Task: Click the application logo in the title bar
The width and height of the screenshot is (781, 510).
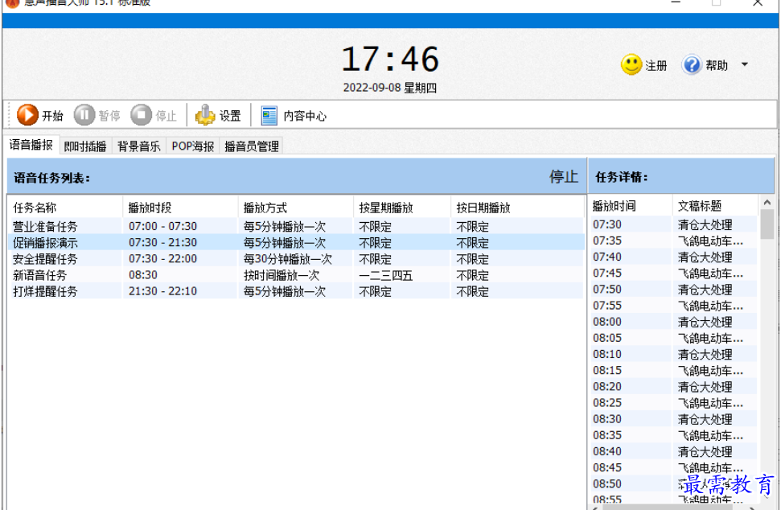Action: pos(10,4)
